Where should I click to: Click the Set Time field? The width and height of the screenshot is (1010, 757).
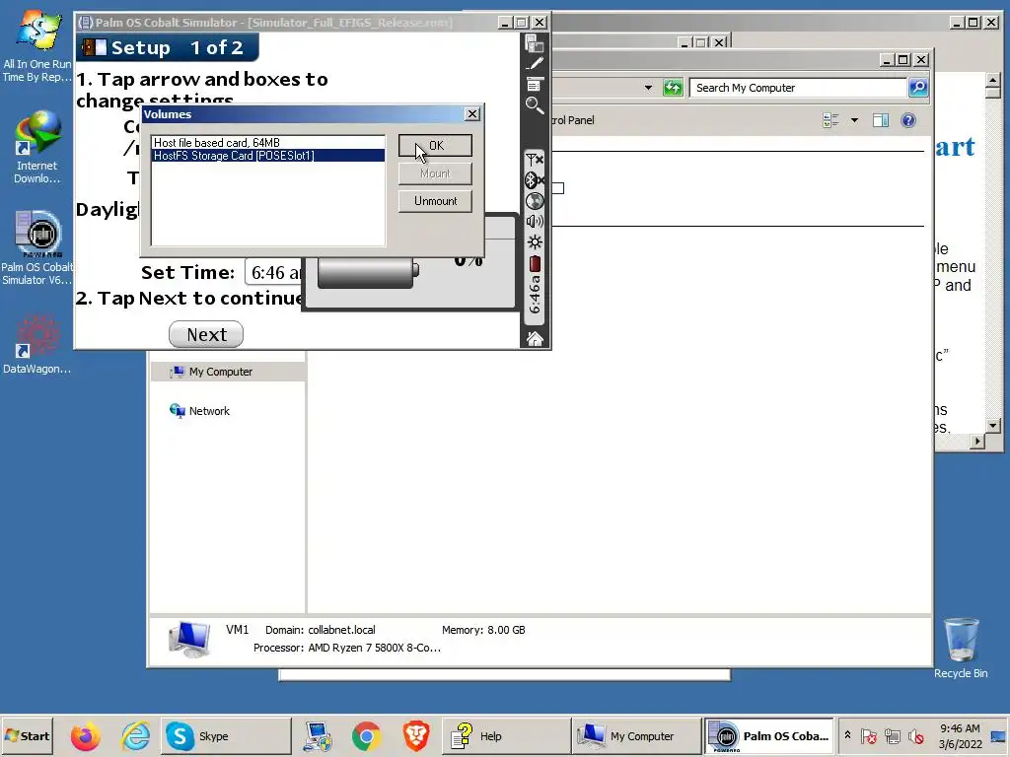[x=274, y=272]
